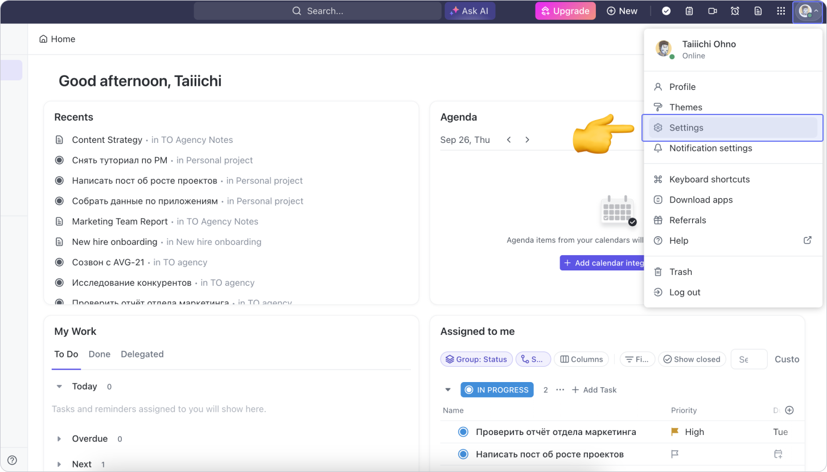Viewport: 827px width, 472px height.
Task: Collapse the Today section
Action: (x=59, y=387)
